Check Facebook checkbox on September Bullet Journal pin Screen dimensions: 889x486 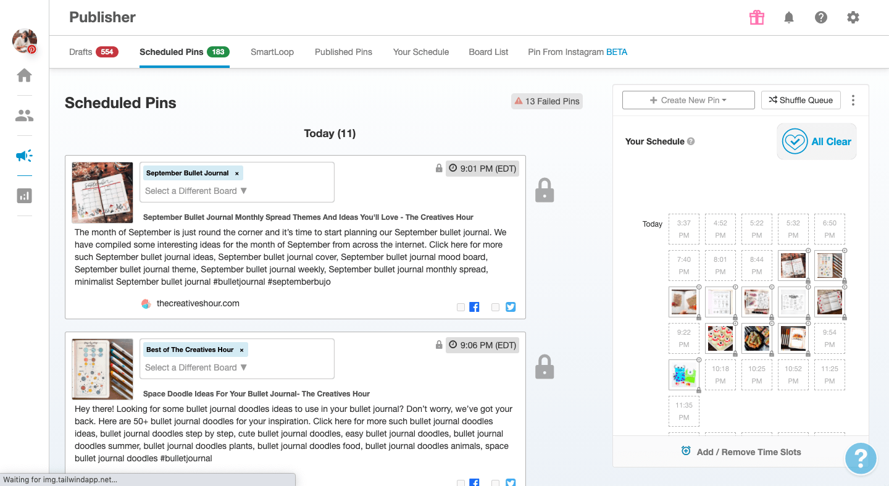pos(461,307)
